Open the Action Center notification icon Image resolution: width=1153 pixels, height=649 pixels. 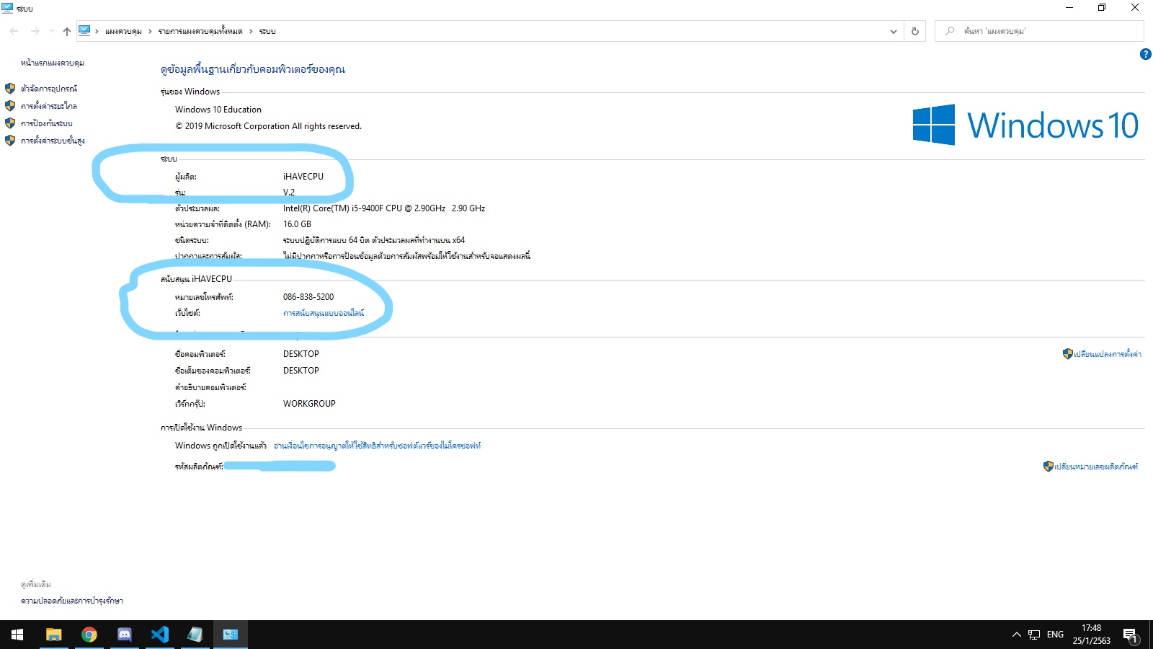(1130, 635)
